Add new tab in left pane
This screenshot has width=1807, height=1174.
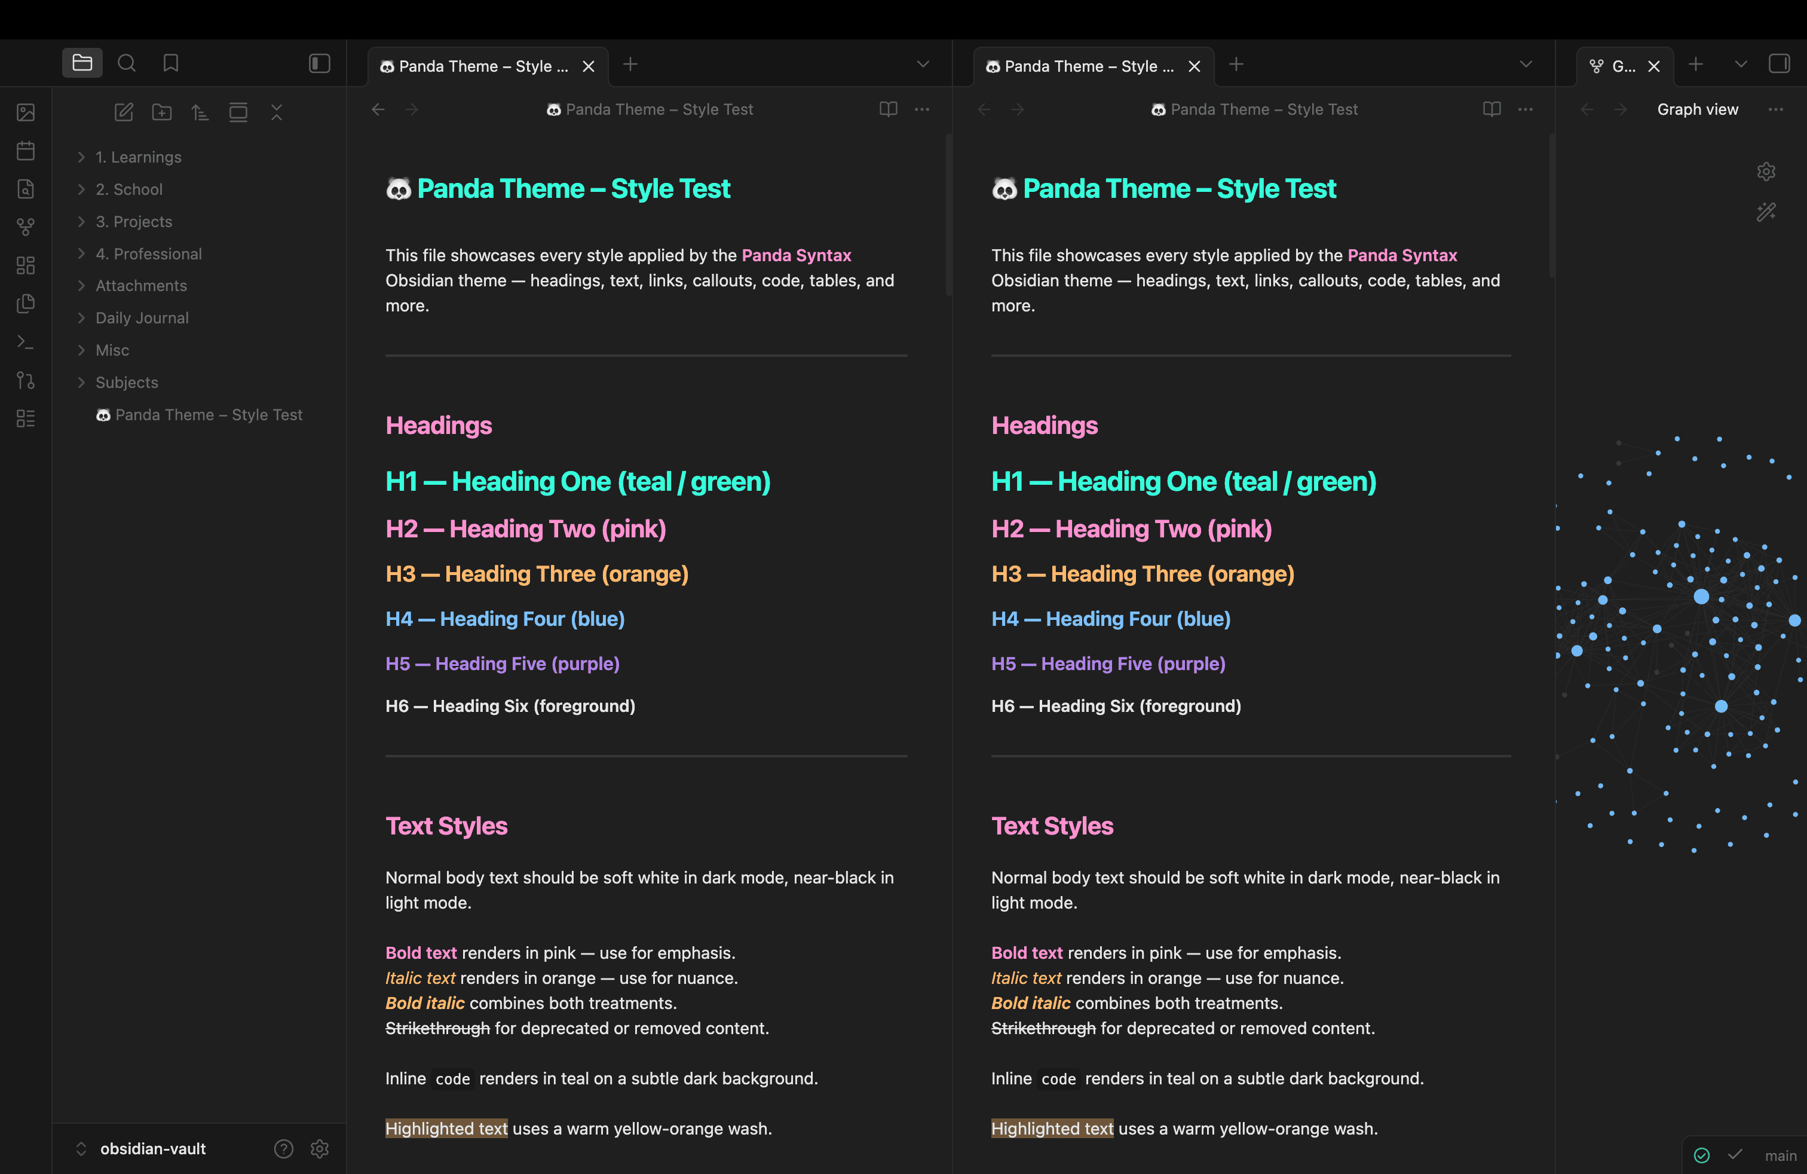point(630,65)
